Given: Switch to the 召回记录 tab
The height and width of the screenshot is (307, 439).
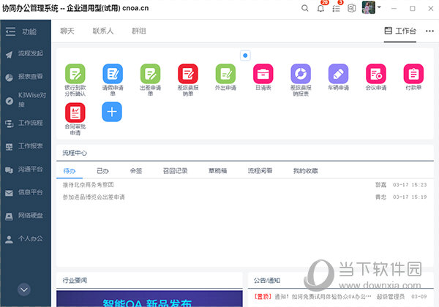Looking at the screenshot, I should pyautogui.click(x=176, y=171).
